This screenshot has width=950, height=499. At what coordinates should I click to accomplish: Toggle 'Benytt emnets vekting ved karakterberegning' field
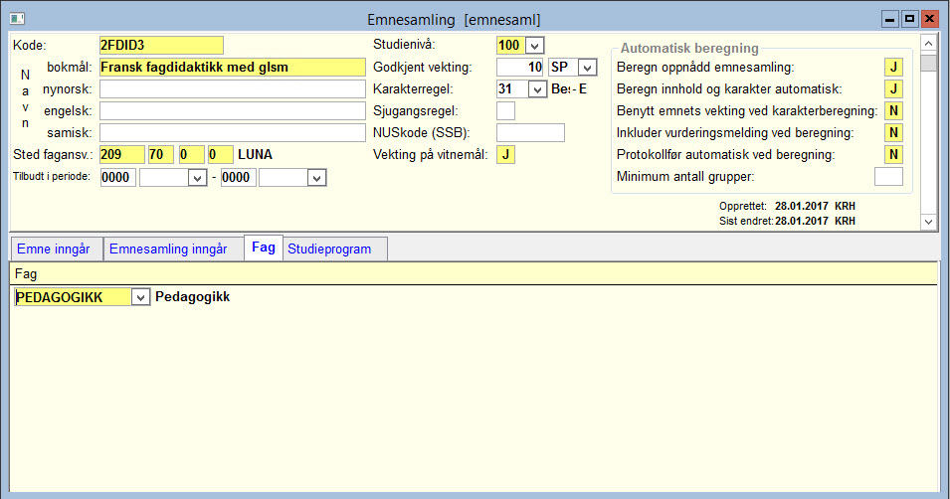click(893, 110)
